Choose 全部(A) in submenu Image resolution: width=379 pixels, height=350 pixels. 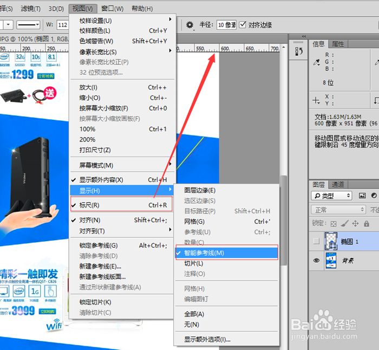pyautogui.click(x=227, y=314)
